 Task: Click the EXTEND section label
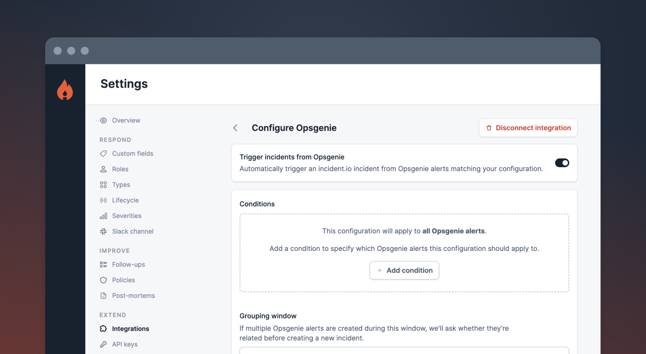(x=113, y=315)
